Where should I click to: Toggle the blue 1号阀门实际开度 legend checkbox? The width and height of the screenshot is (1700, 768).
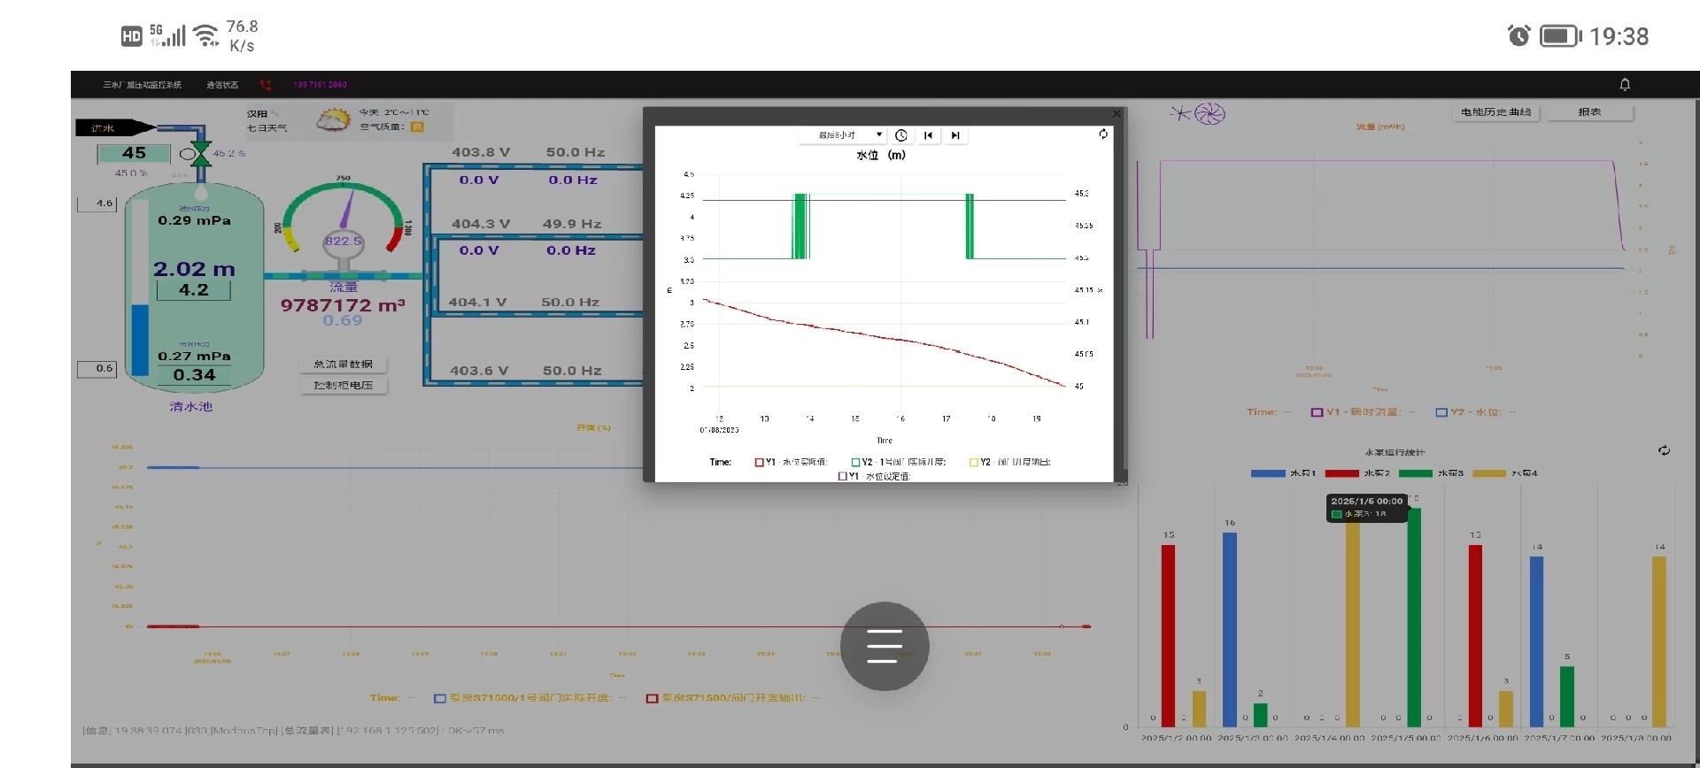(x=439, y=698)
